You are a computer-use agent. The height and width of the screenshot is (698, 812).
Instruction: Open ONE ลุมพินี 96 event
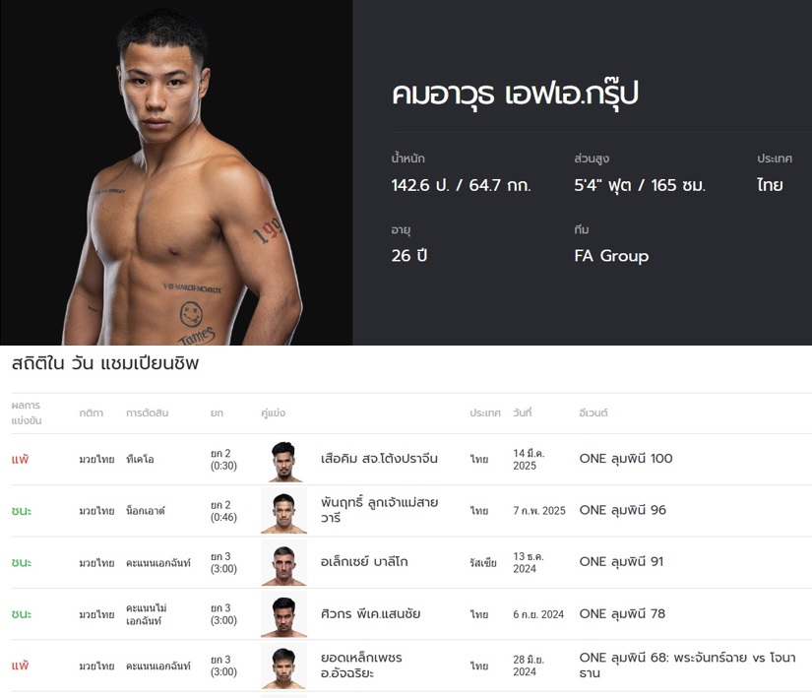[x=622, y=510]
